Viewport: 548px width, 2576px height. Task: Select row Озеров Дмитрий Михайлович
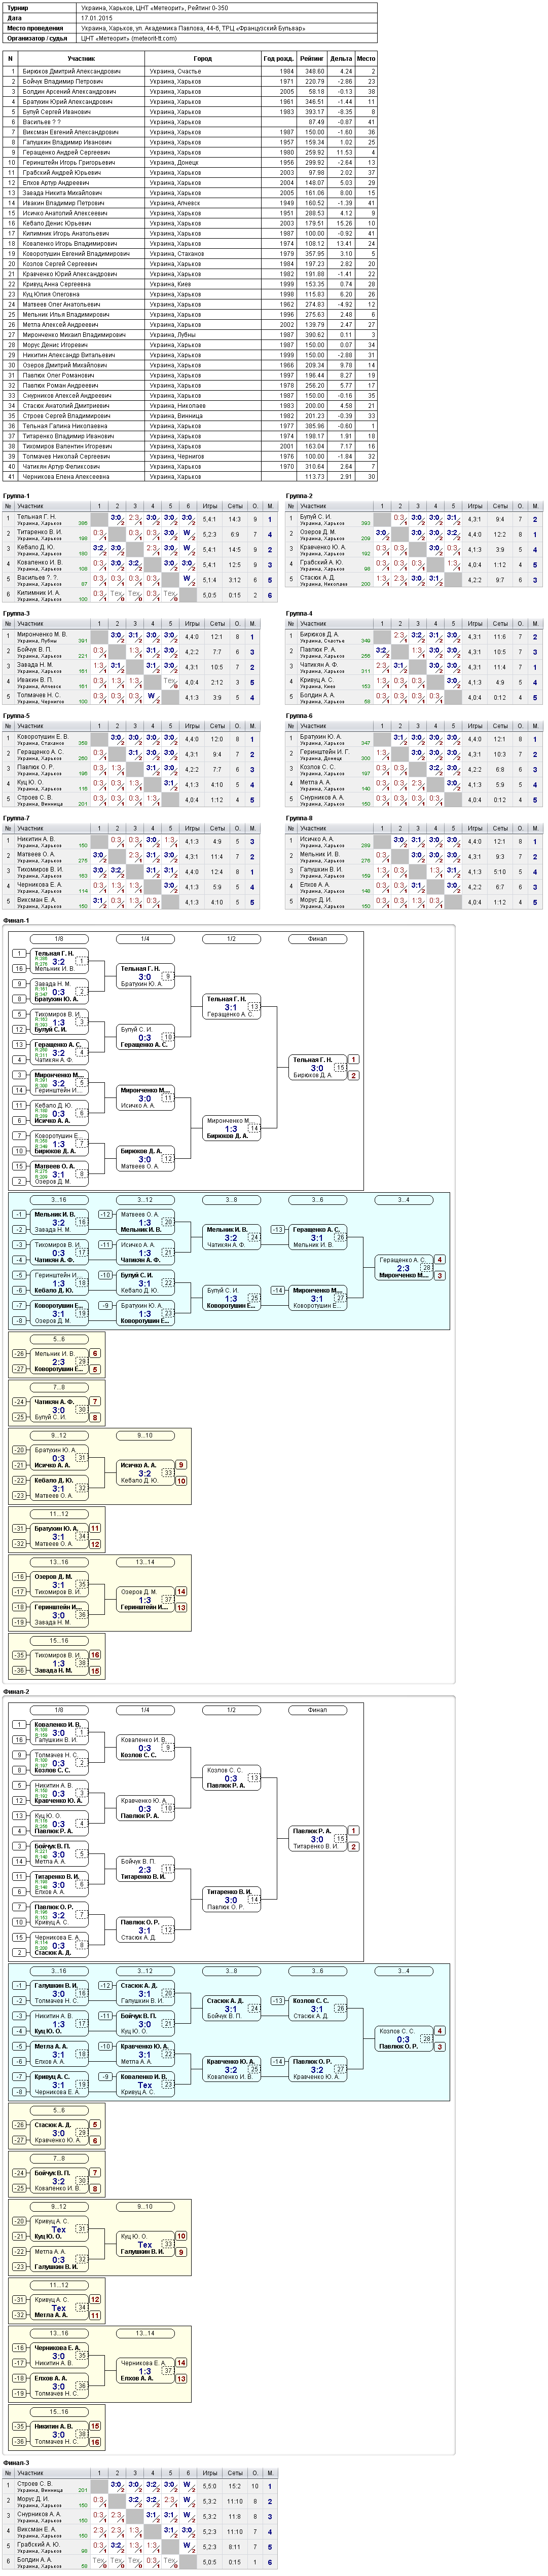[x=190, y=365]
